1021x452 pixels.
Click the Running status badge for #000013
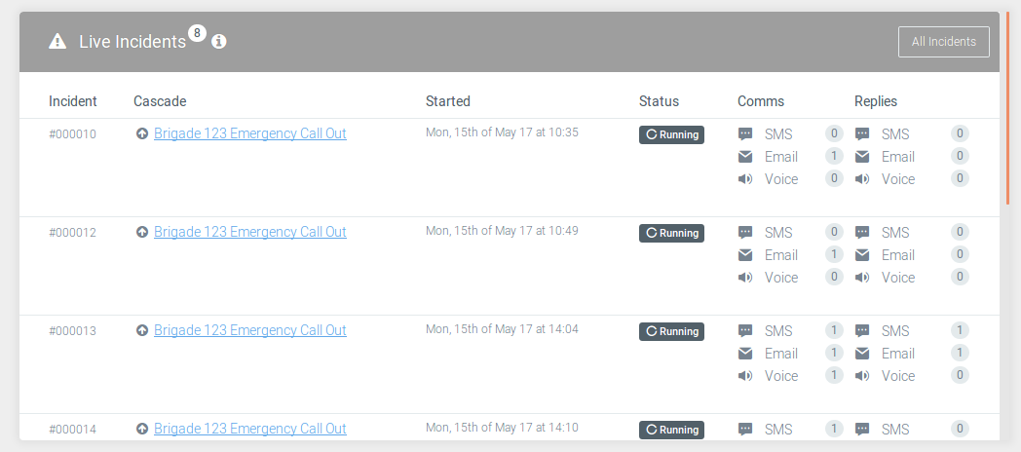click(x=671, y=331)
